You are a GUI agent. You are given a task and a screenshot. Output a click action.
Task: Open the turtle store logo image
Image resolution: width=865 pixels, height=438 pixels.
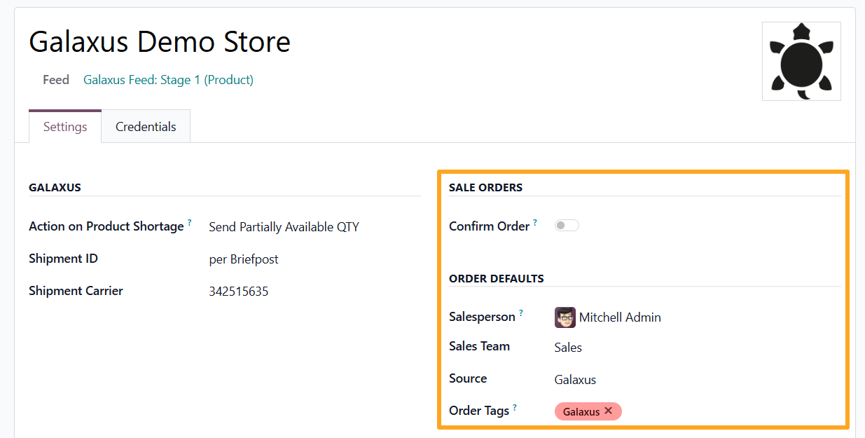tap(801, 61)
